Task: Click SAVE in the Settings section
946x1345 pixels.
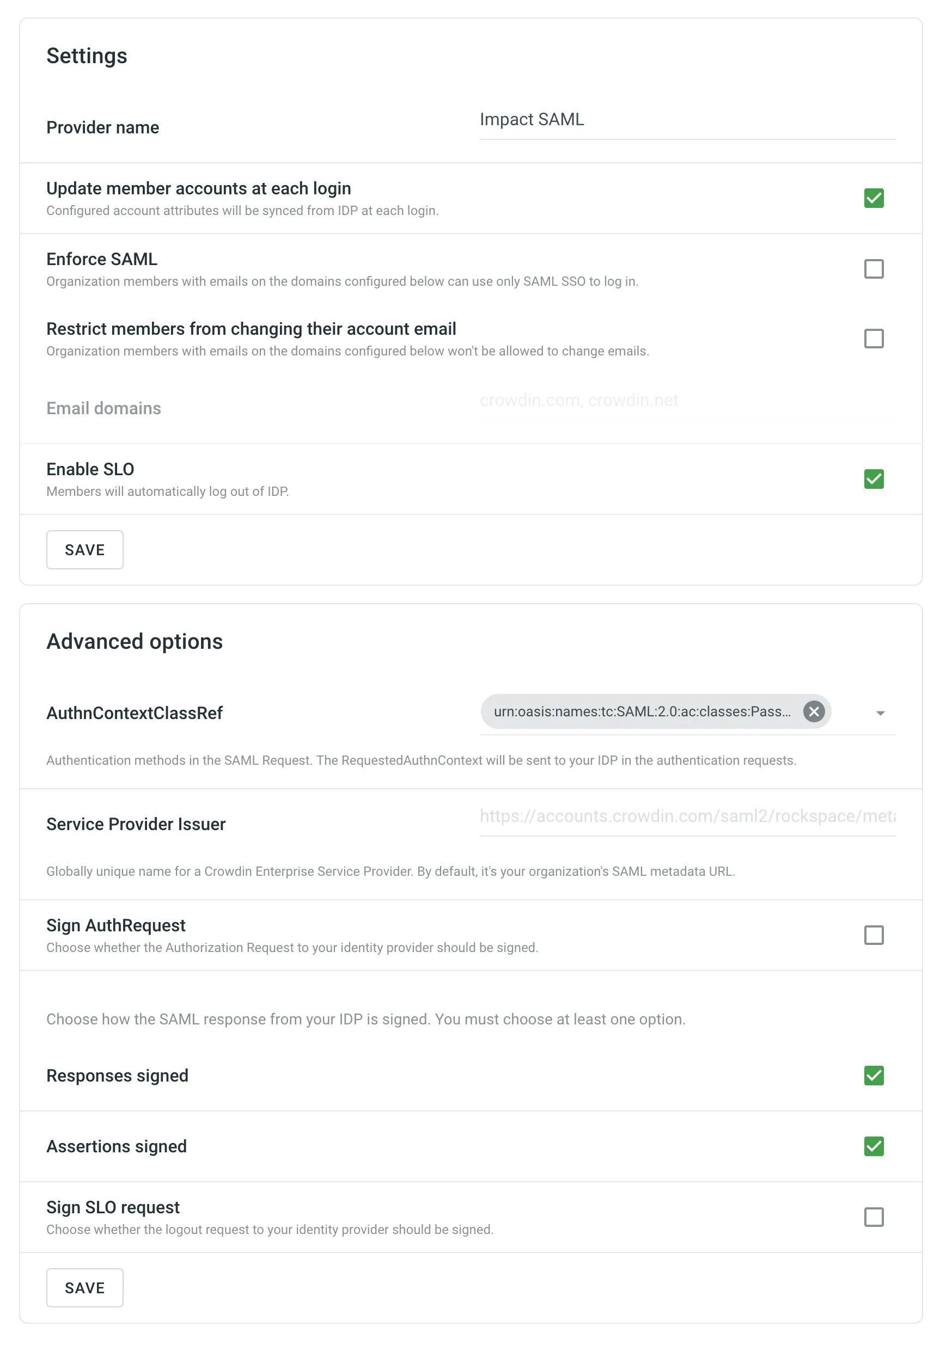Action: pyautogui.click(x=84, y=549)
